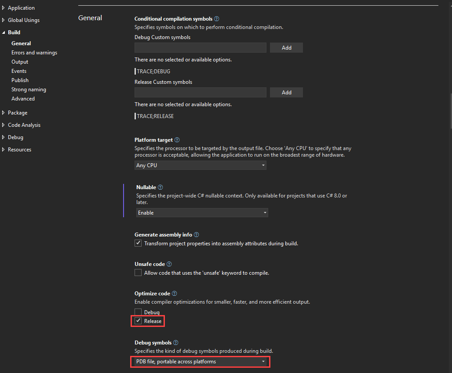The width and height of the screenshot is (452, 373).
Task: Click Add for Release Custom symbols
Action: tap(286, 92)
